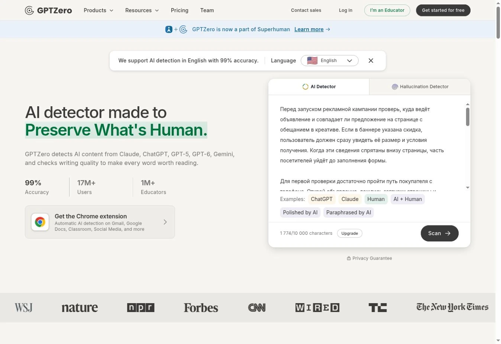
Task: Switch to the Hallucination Detector tab
Action: 420,87
